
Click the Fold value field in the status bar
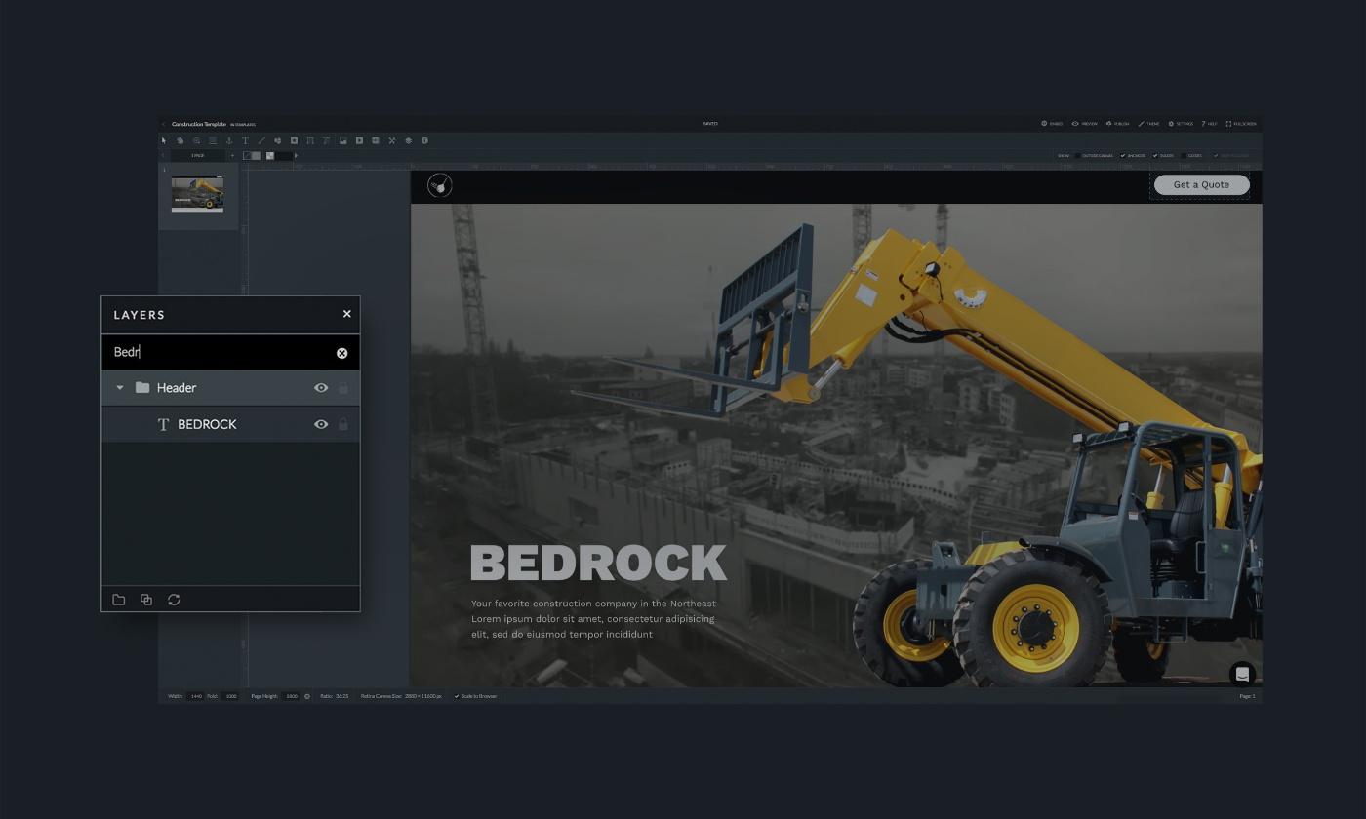231,696
